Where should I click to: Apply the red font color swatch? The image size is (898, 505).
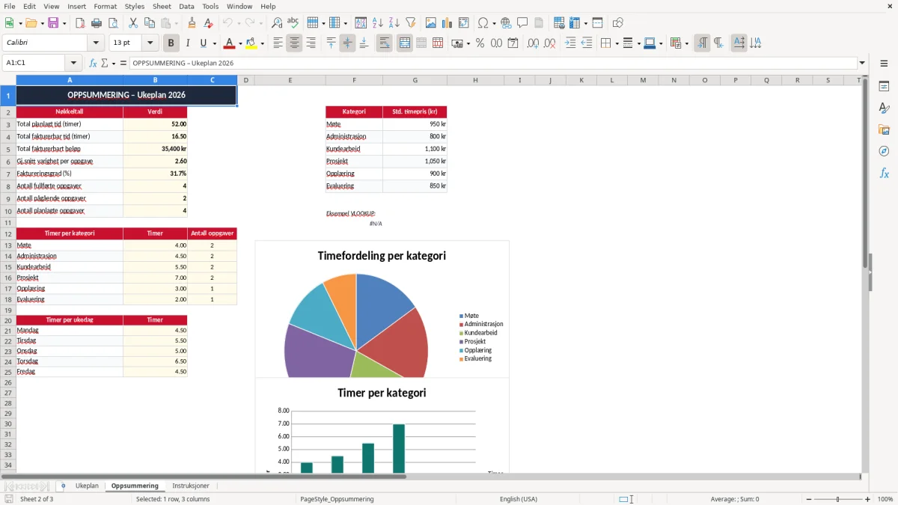click(x=230, y=43)
